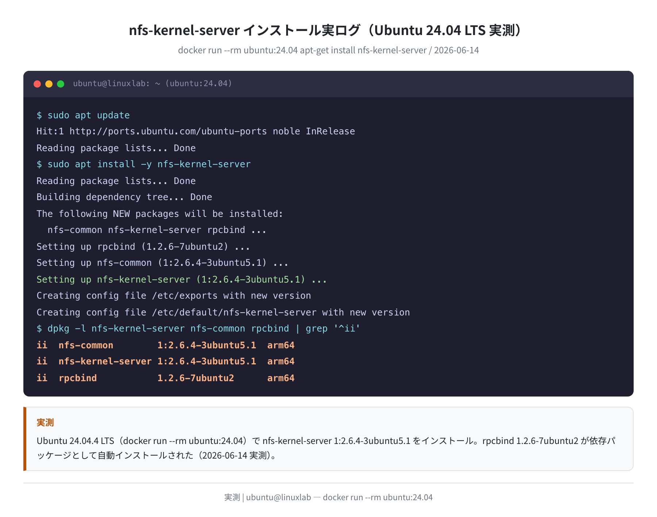
Task: Click the line 'Hit:1 http://ports.ubuntu.com/ubuntu-ports noble InRelease'
Action: pyautogui.click(x=196, y=131)
